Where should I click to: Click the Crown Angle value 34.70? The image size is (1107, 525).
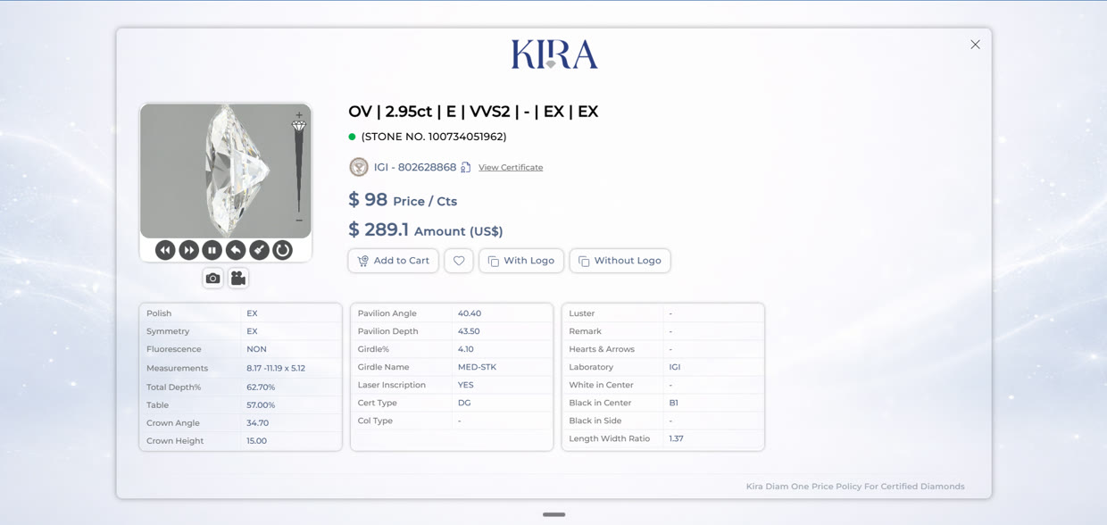[257, 423]
